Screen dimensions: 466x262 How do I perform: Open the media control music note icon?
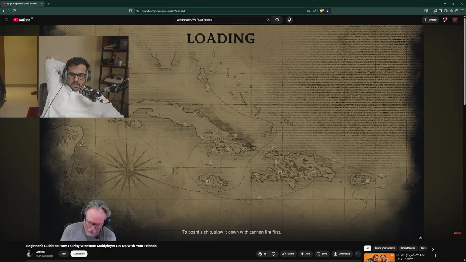point(435,11)
